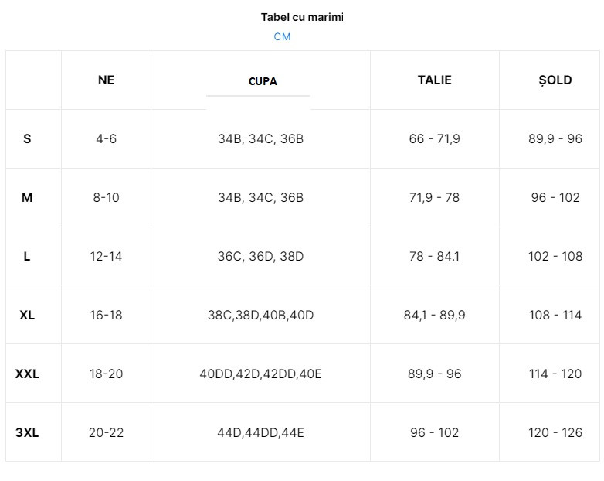604x481 pixels.
Task: Select the S size row label
Action: (x=27, y=138)
